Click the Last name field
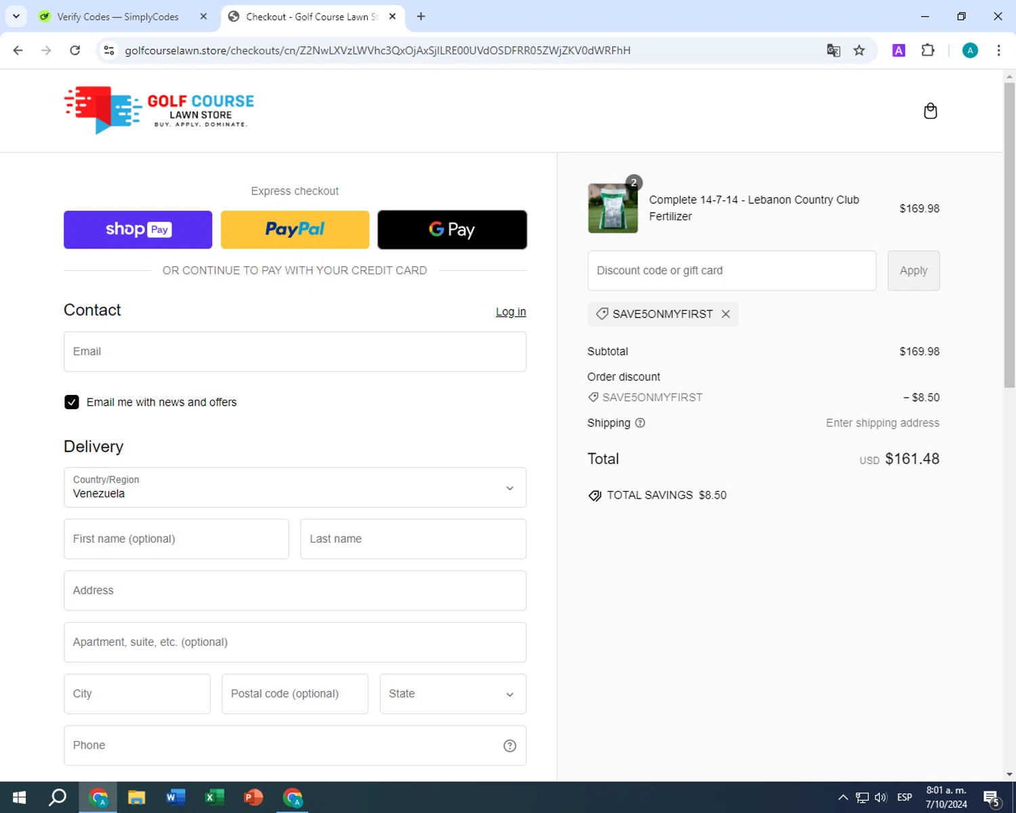The height and width of the screenshot is (813, 1016). point(413,539)
